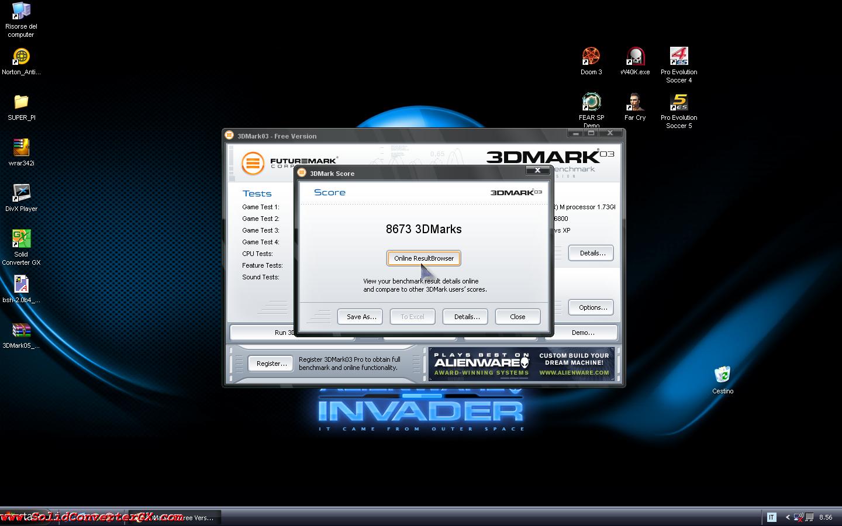Click the To Excel button
The width and height of the screenshot is (842, 526).
coord(412,317)
